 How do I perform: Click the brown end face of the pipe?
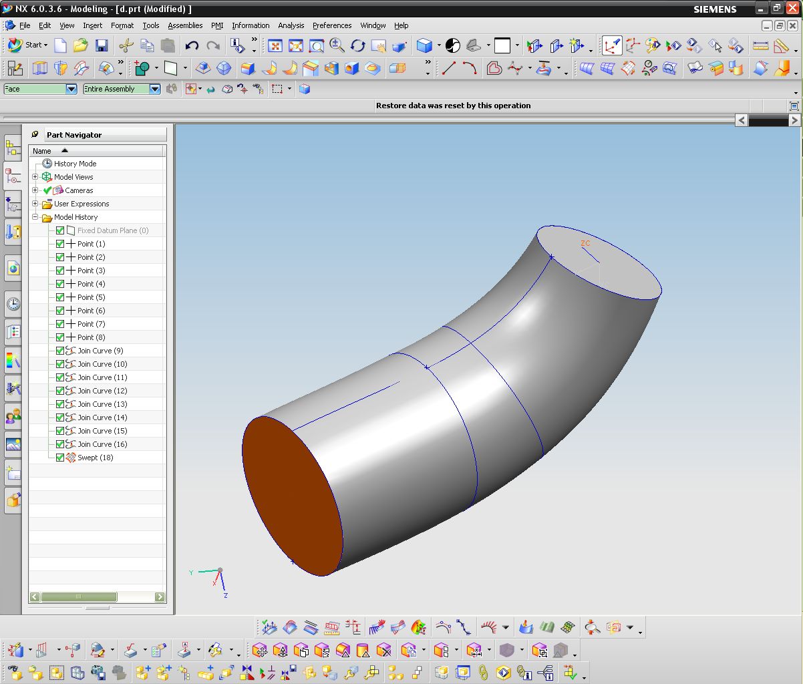pos(291,494)
